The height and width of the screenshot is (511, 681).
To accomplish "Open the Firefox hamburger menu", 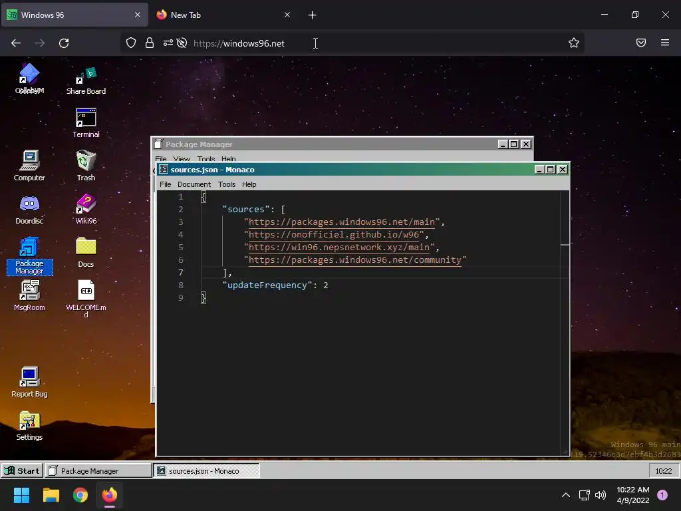I will coord(665,43).
